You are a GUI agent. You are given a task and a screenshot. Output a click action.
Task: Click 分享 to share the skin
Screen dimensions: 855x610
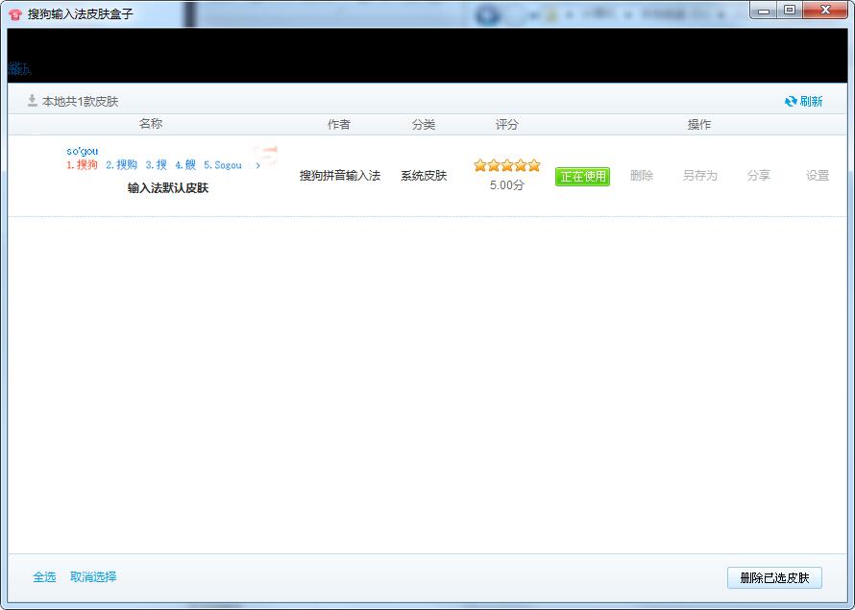pos(758,176)
